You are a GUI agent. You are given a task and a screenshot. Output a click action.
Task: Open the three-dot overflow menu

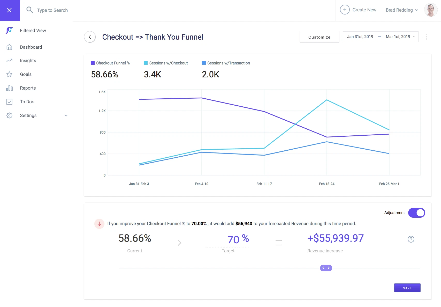pyautogui.click(x=426, y=36)
